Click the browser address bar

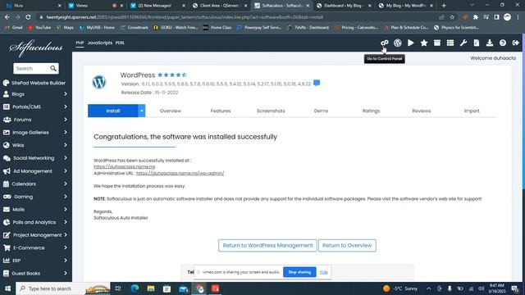point(235,17)
